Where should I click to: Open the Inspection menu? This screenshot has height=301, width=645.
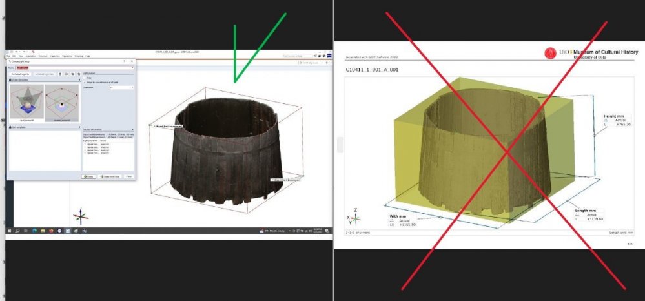(x=55, y=56)
